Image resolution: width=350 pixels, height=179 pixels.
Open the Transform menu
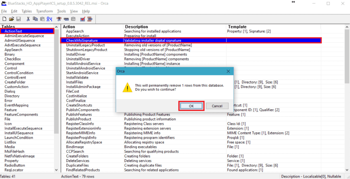tap(44, 11)
